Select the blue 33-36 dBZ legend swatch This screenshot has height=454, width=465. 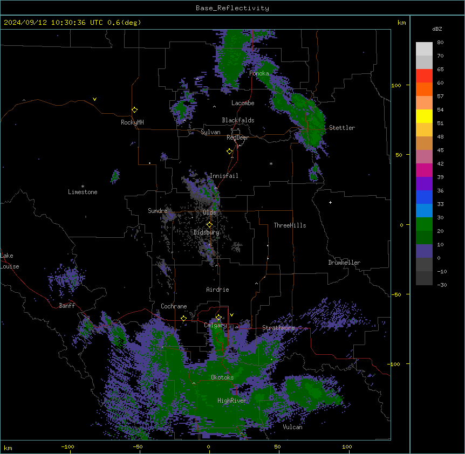[424, 197]
